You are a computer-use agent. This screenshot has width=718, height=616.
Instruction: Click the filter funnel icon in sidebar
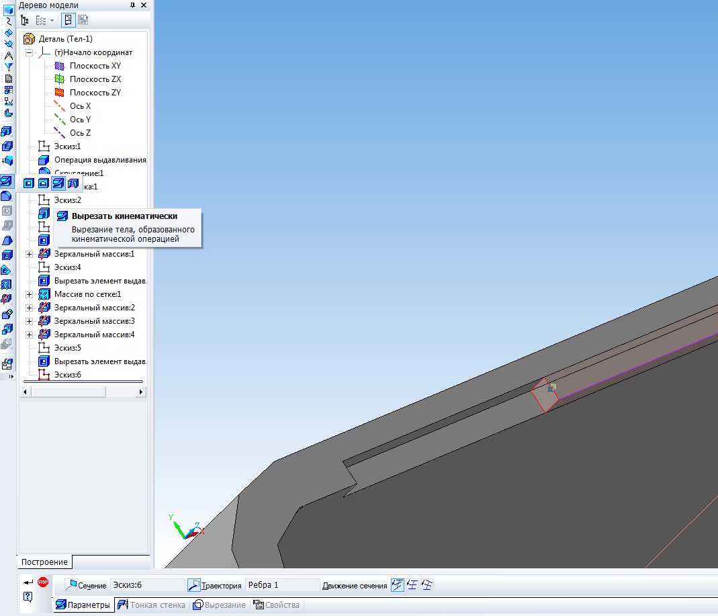[x=9, y=67]
